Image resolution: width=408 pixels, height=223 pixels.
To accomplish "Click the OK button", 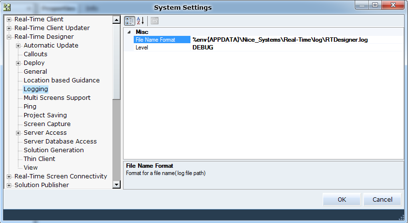I will (342, 200).
